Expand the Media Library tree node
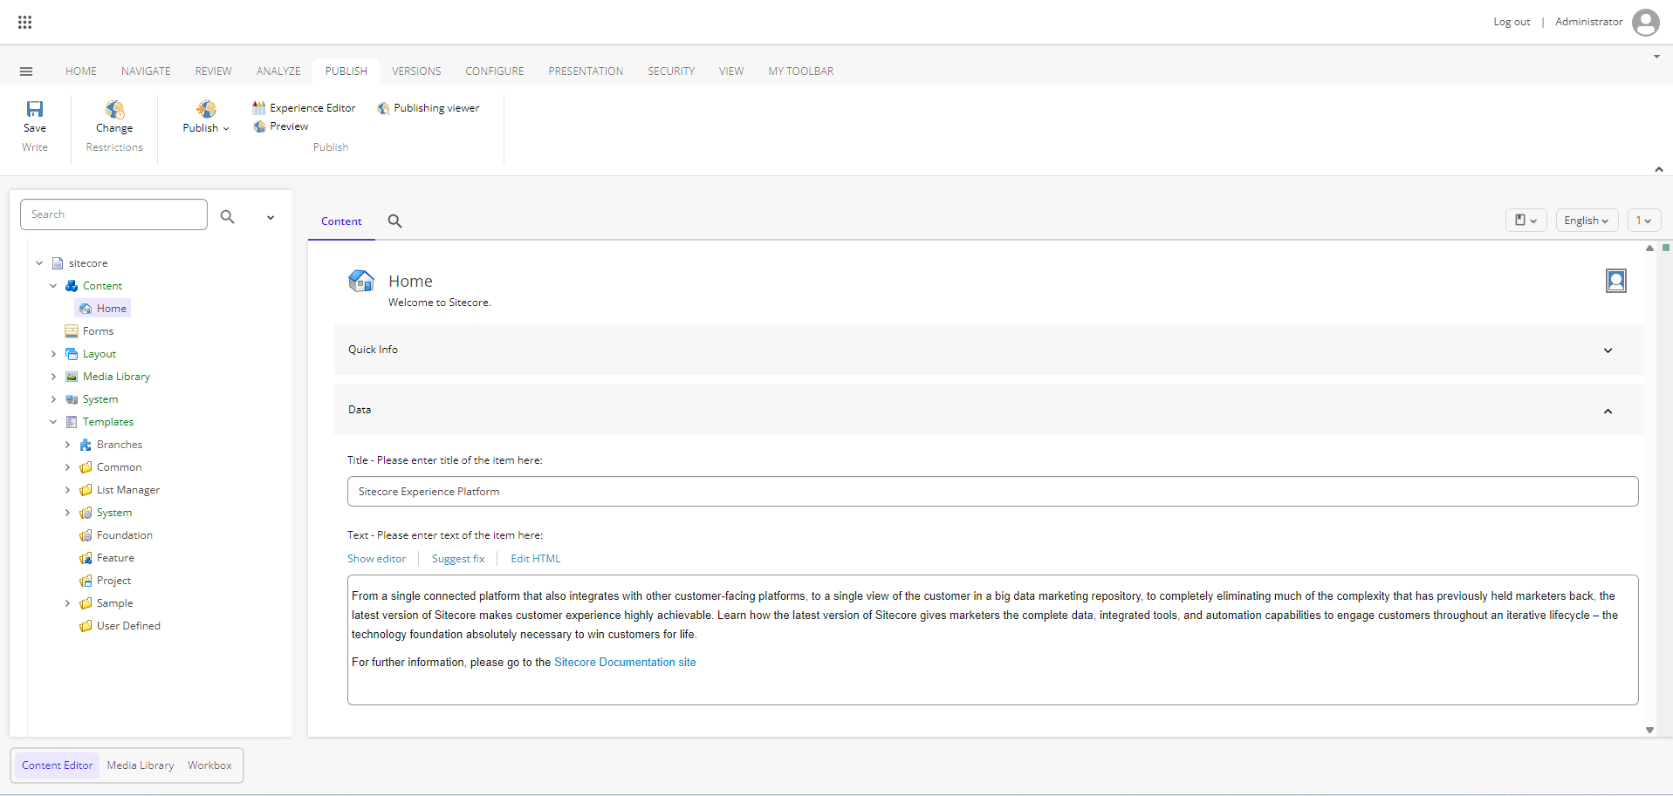The width and height of the screenshot is (1673, 796). coord(53,377)
